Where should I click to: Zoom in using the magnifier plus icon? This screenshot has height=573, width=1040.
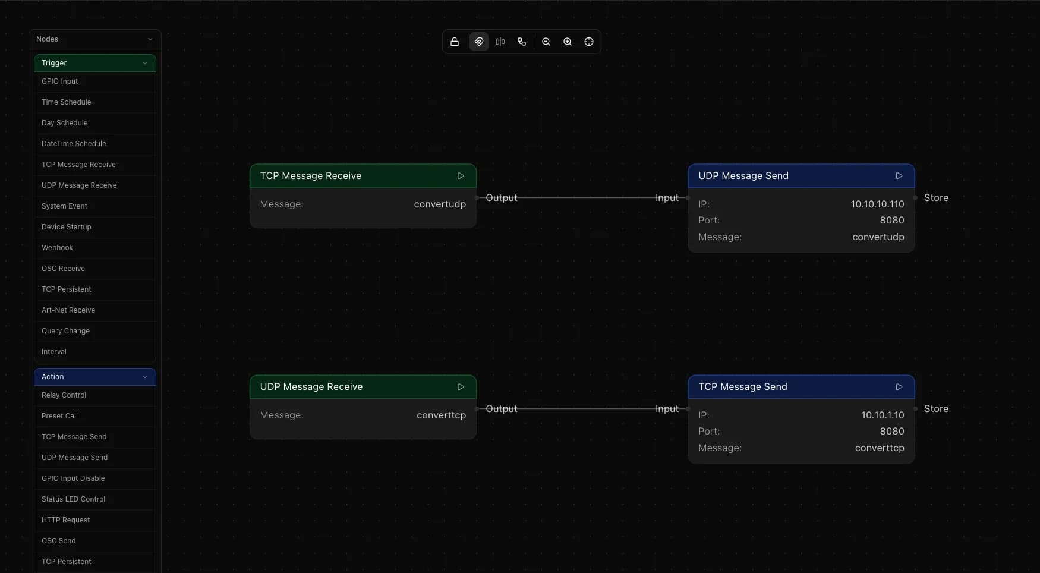pyautogui.click(x=568, y=42)
